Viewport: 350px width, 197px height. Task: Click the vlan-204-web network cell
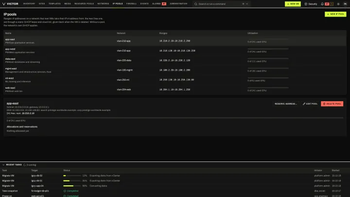(123, 90)
